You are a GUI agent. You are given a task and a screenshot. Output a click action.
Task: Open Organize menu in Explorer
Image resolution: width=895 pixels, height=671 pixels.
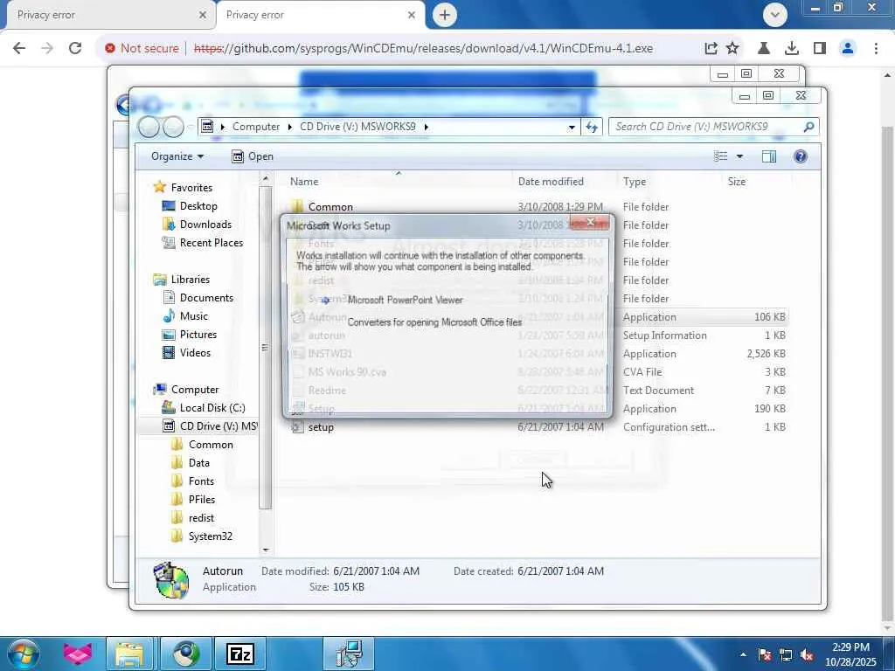(x=177, y=156)
